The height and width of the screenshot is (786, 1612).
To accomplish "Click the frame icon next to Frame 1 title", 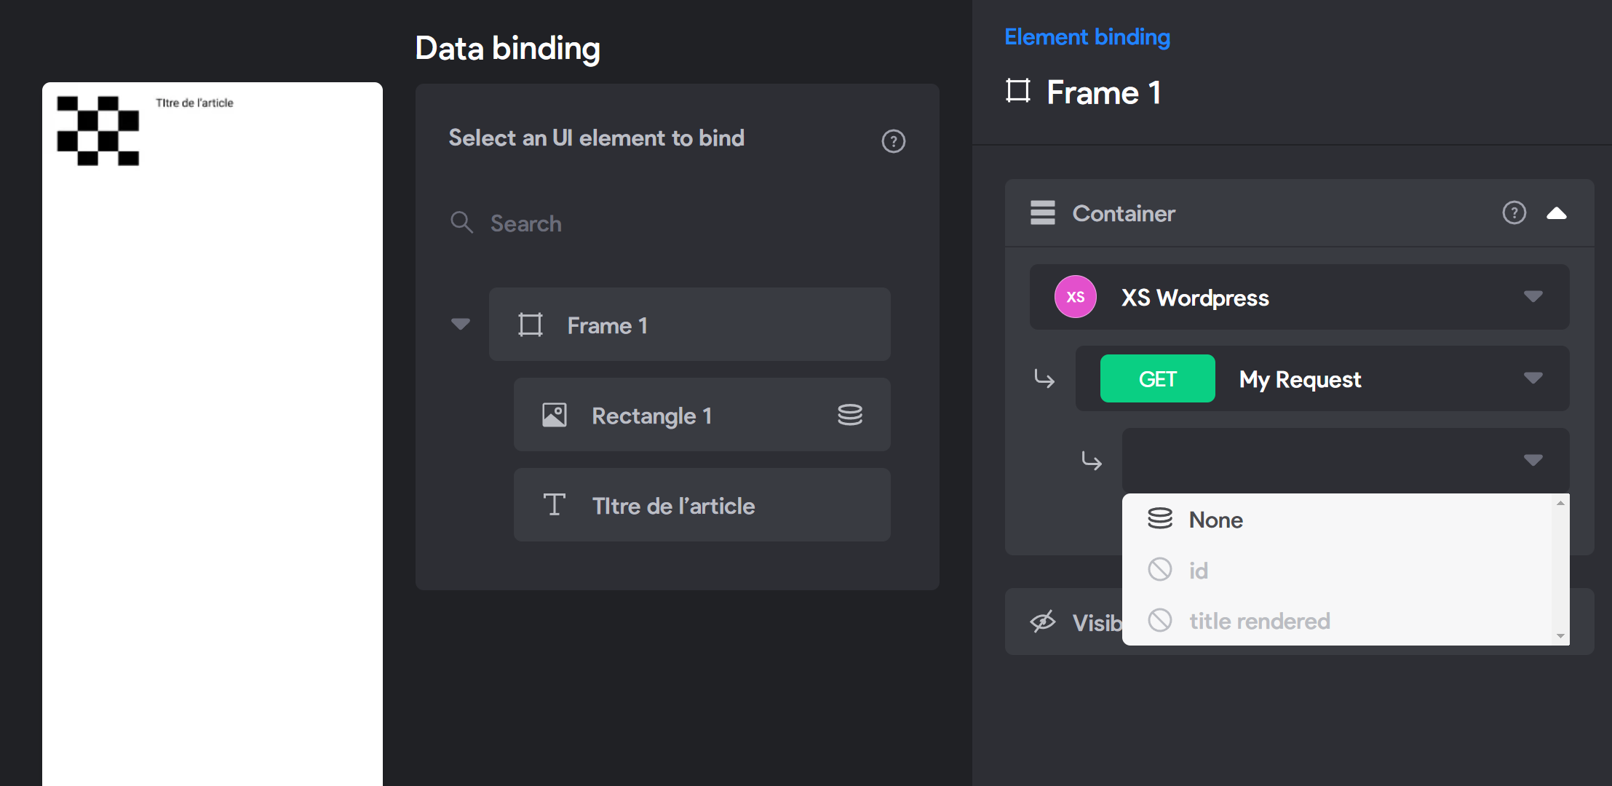I will click(x=1017, y=91).
